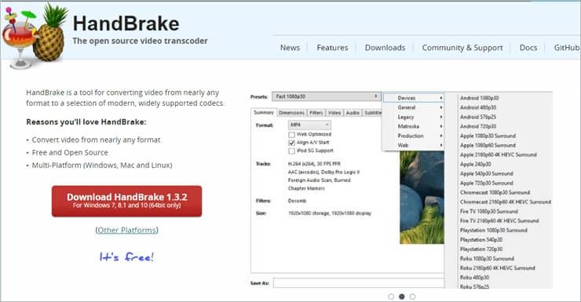The height and width of the screenshot is (302, 581).
Task: Tick the iPod 5G Support checkbox
Action: coord(291,151)
